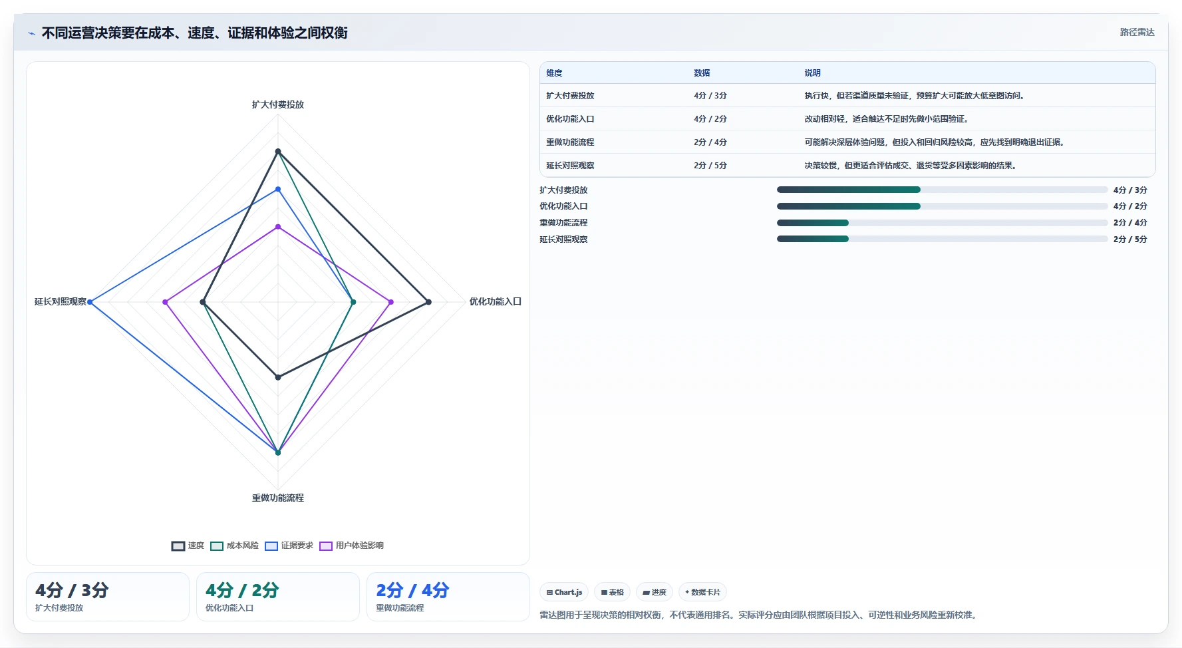This screenshot has height=648, width=1182.
Task: Open the 4分 / 3分 扩大付费投放 data card
Action: pos(108,597)
